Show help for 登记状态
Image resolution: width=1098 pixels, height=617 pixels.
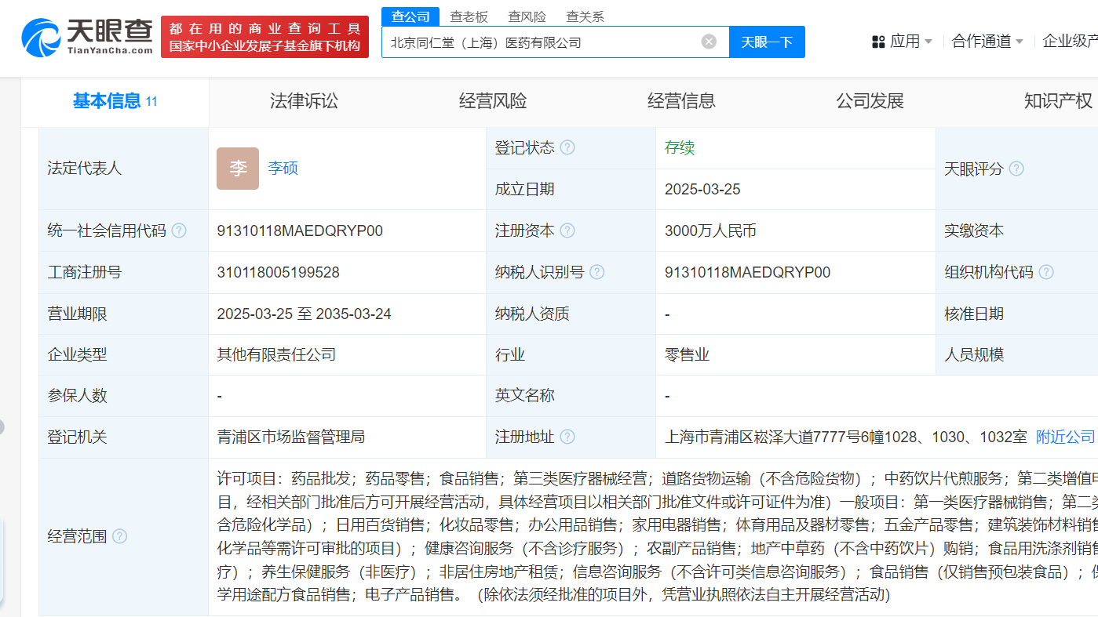[567, 147]
